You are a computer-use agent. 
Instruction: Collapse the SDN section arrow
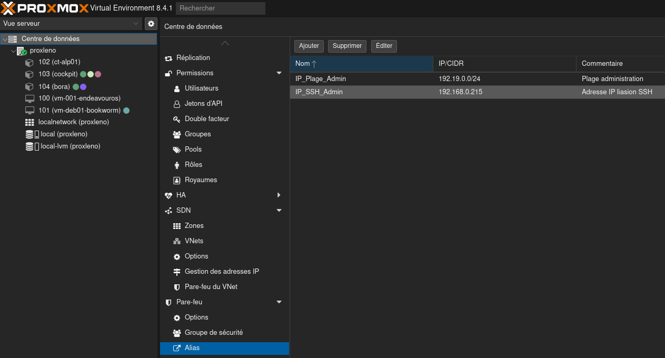click(x=279, y=211)
